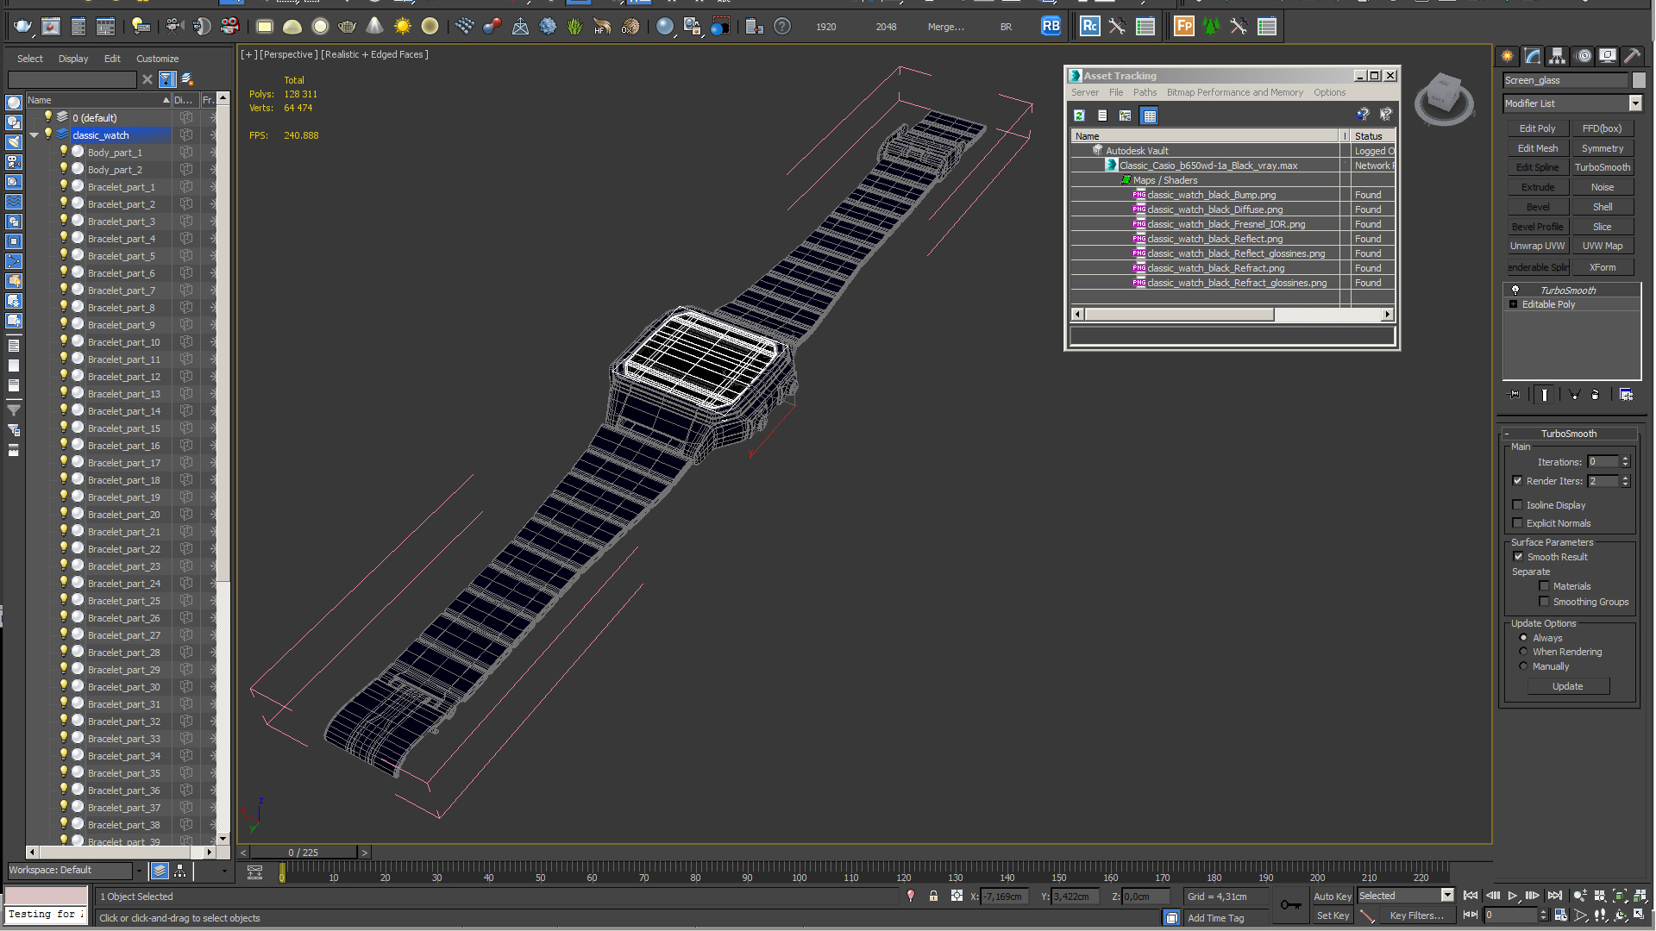Click the teapot primitive icon in toolbar

pyautogui.click(x=348, y=27)
